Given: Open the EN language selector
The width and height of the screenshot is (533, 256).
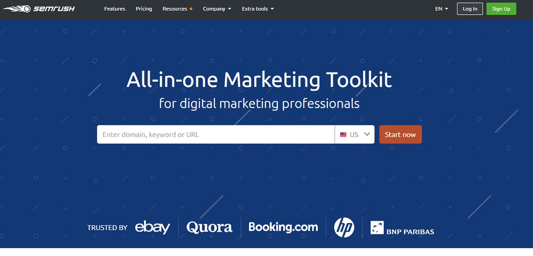Looking at the screenshot, I should tap(442, 9).
